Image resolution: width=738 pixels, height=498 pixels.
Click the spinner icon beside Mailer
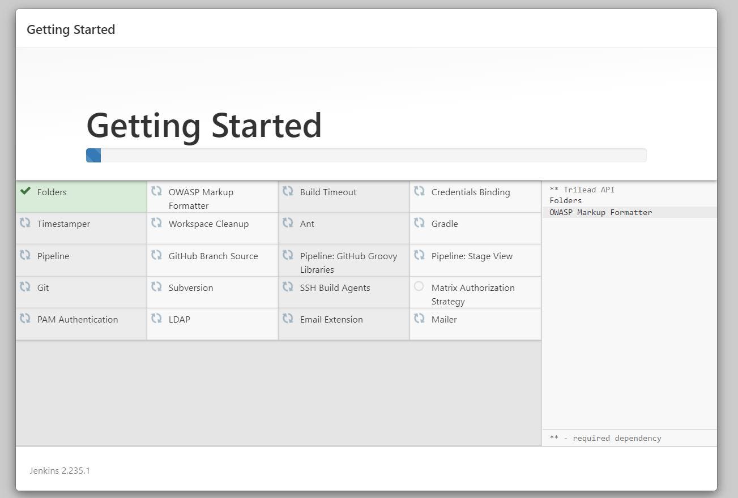[x=419, y=319]
